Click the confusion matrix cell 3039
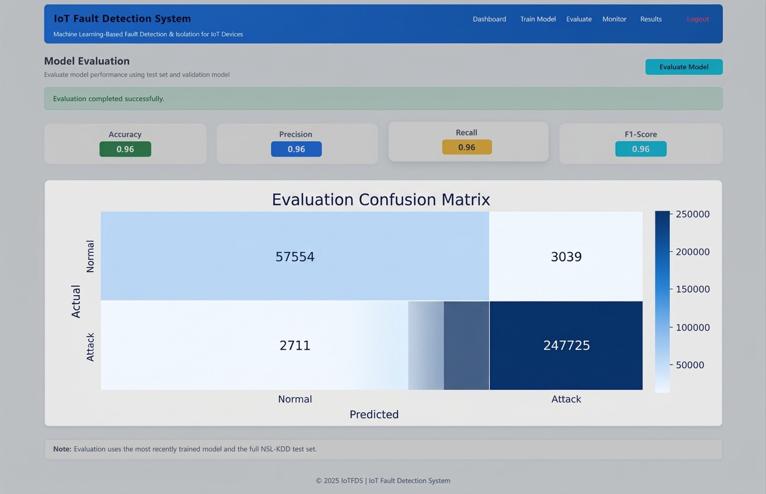The height and width of the screenshot is (494, 766). 566,256
